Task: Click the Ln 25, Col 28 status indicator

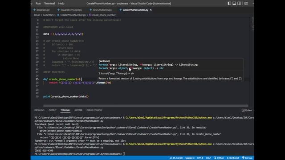Action: (176, 158)
